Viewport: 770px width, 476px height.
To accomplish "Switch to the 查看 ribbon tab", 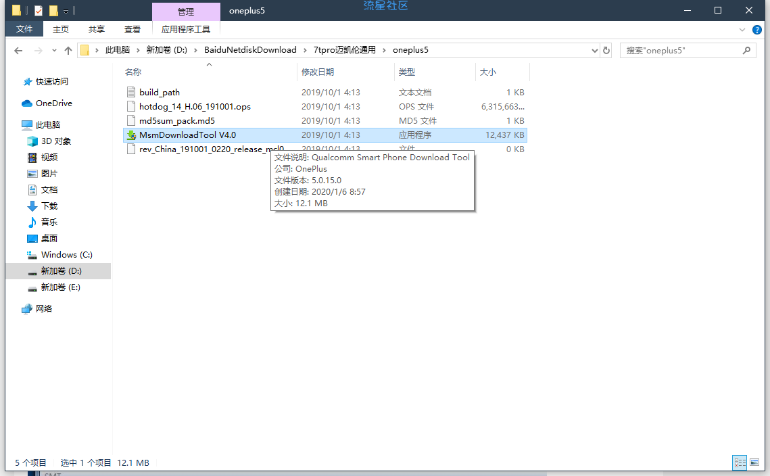I will tap(133, 30).
